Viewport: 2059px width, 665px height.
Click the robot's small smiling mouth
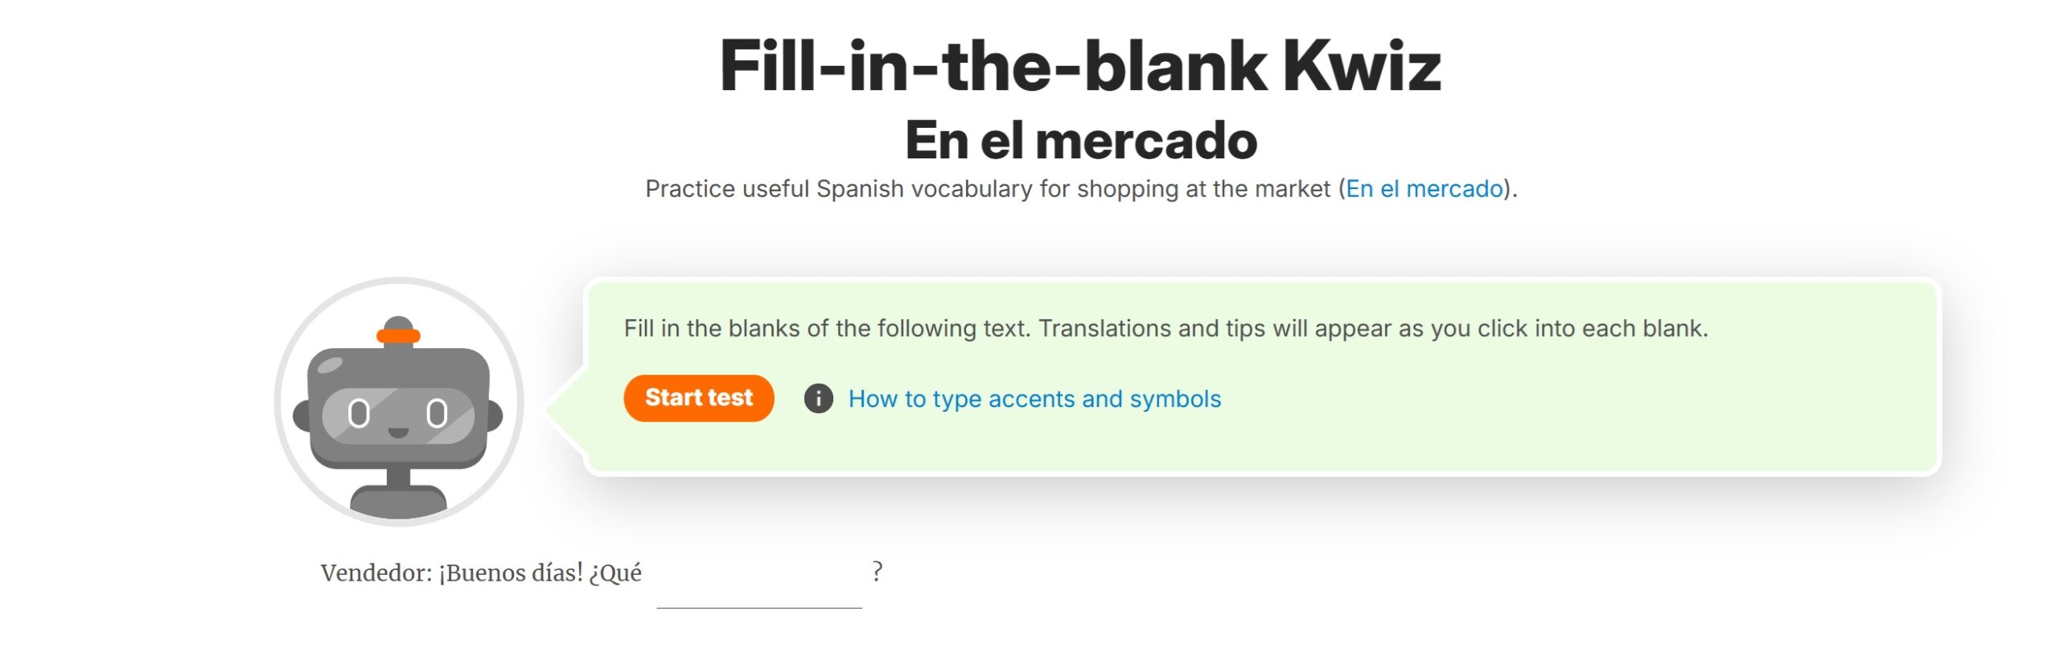(x=398, y=433)
